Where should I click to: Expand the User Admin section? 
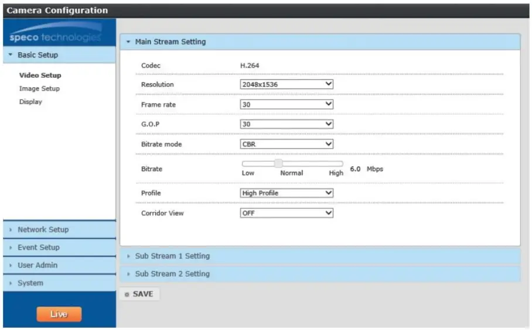[x=59, y=265]
